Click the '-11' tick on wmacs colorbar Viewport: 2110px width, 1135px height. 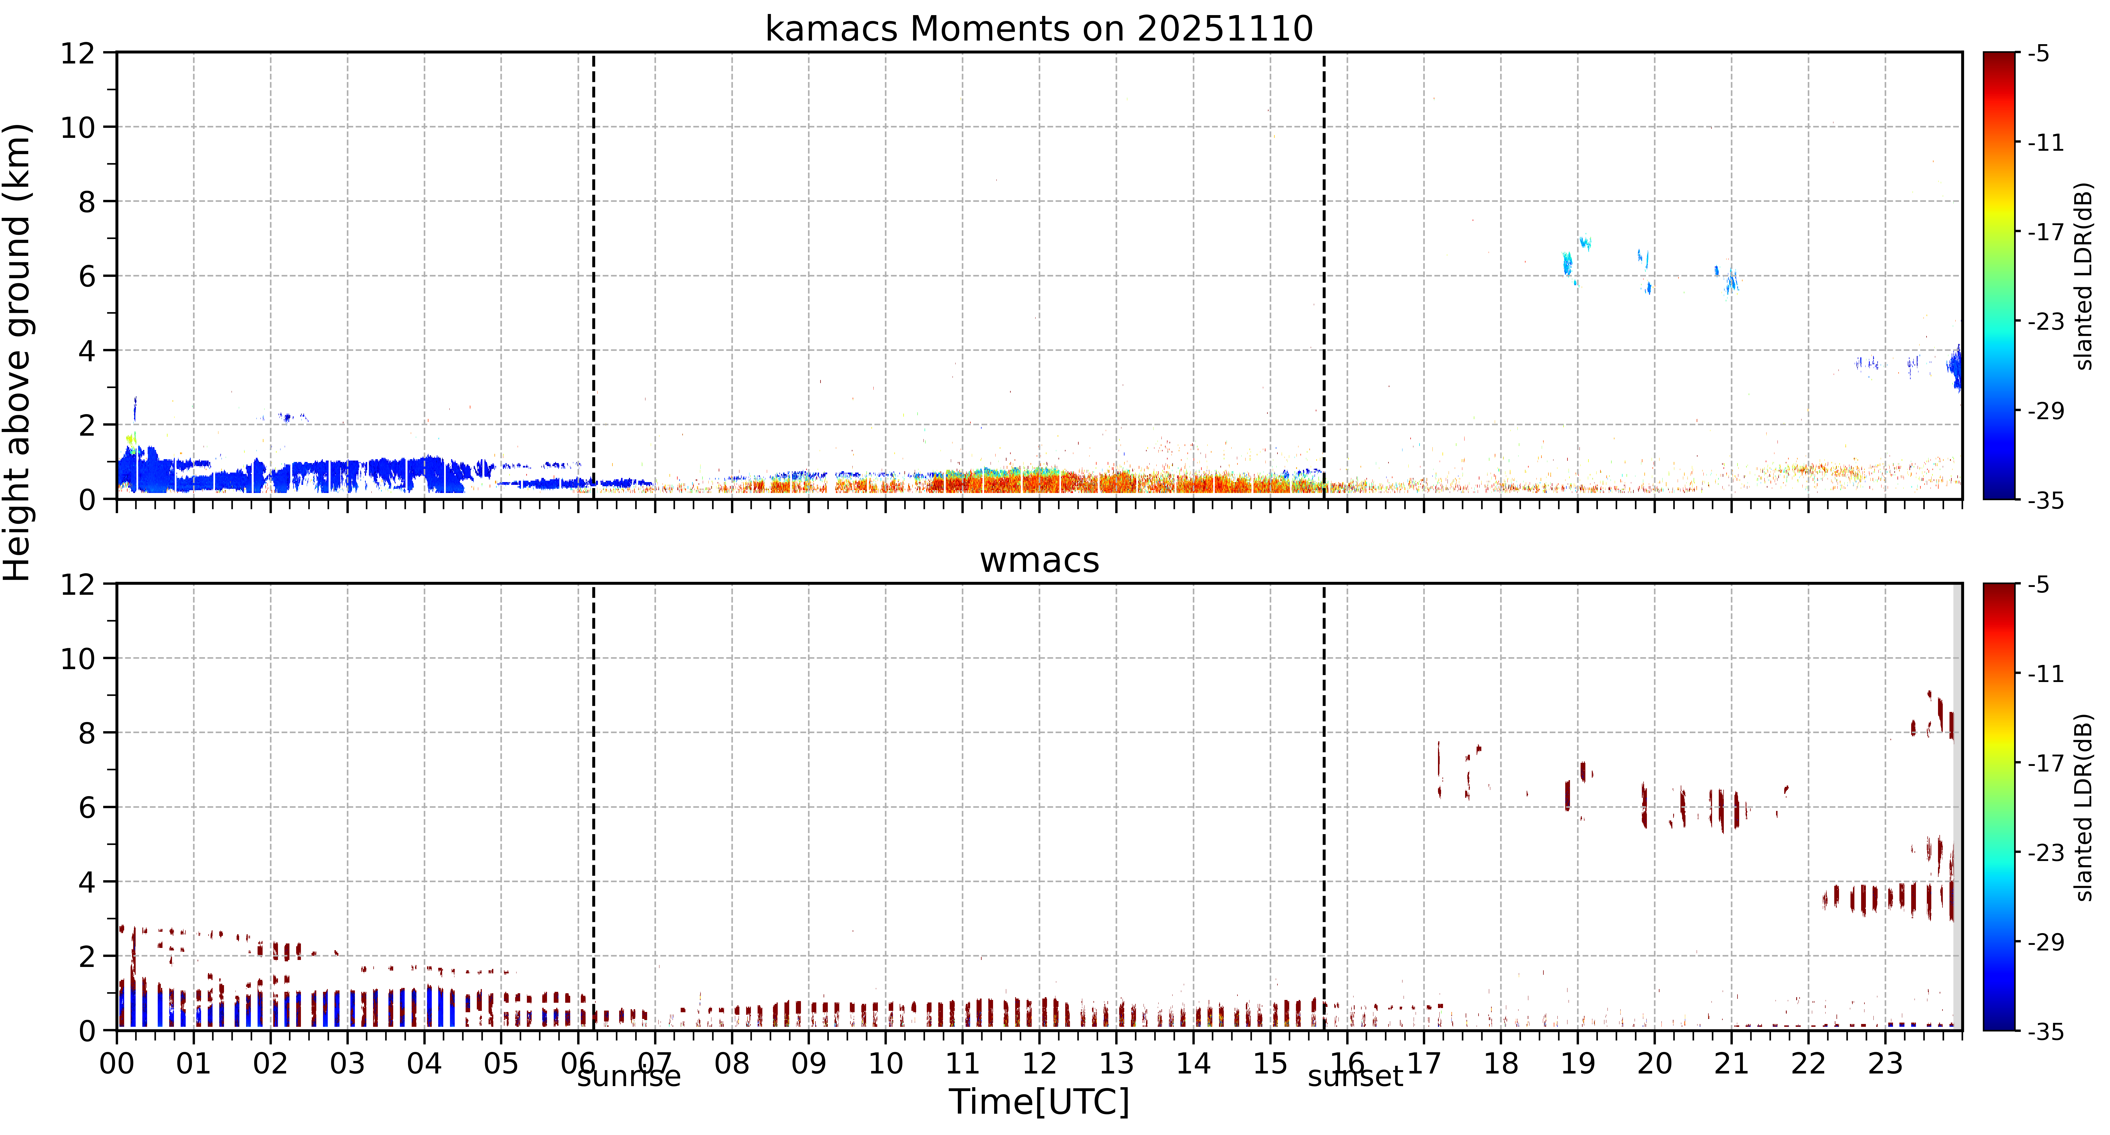pyautogui.click(x=2046, y=674)
